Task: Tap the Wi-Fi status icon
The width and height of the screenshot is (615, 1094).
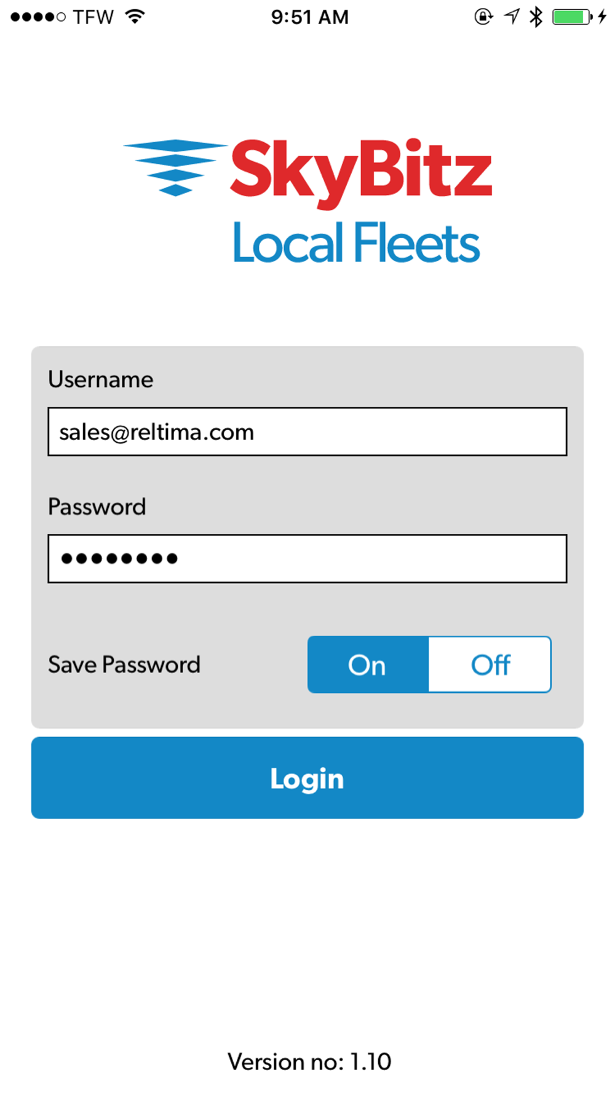Action: pos(135,17)
